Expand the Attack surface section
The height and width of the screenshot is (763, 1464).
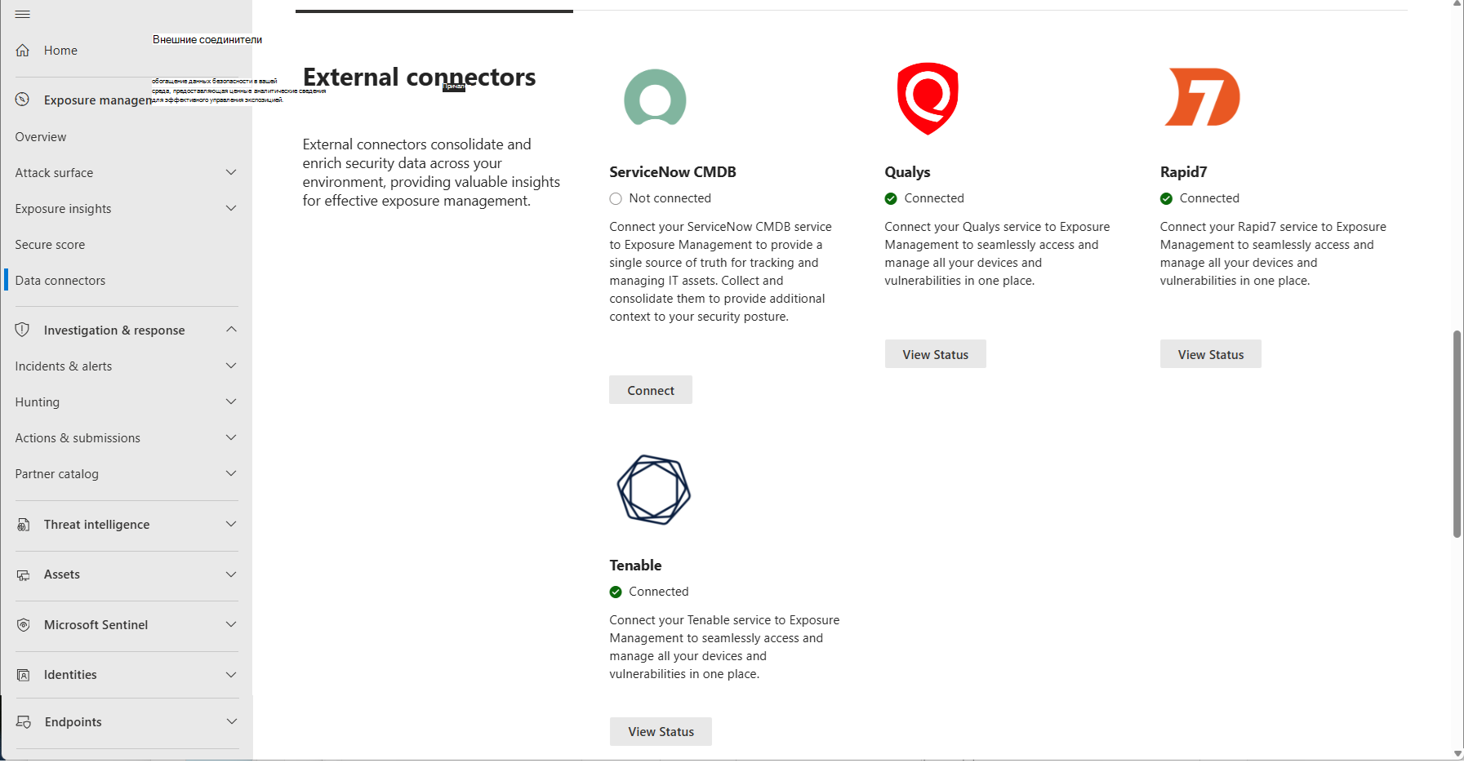(x=231, y=172)
